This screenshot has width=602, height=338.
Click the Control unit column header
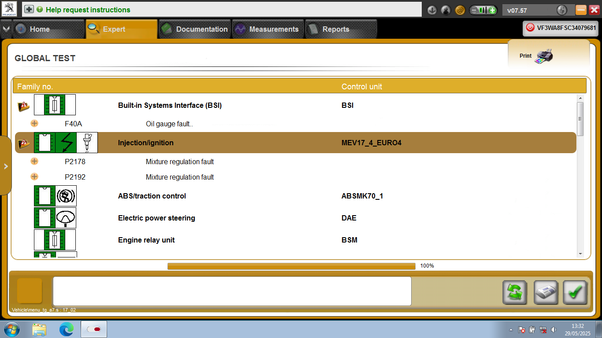point(362,87)
